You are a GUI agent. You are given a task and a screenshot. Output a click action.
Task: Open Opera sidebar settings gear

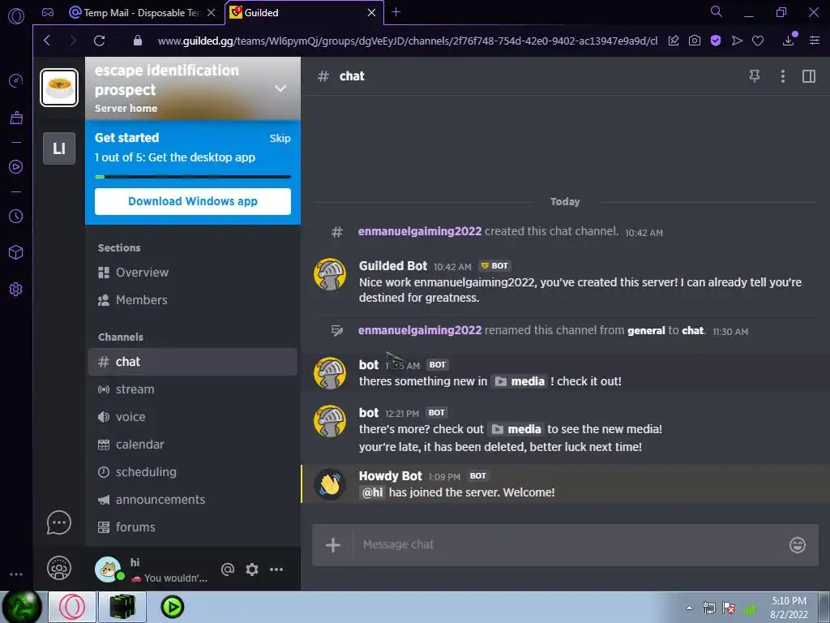(x=16, y=290)
